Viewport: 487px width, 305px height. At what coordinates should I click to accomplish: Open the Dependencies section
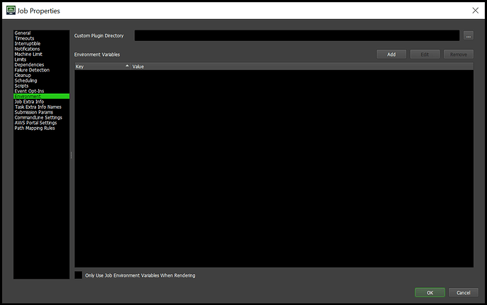(29, 64)
